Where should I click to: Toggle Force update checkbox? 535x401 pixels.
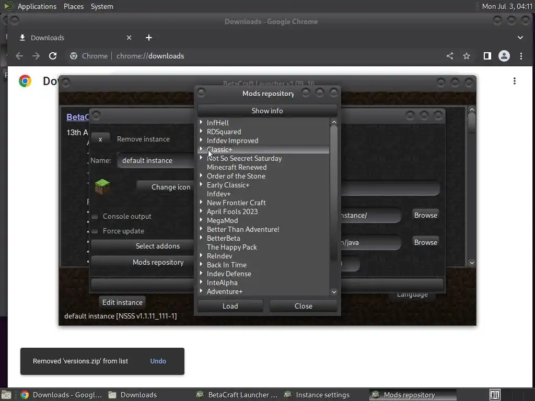coord(95,231)
